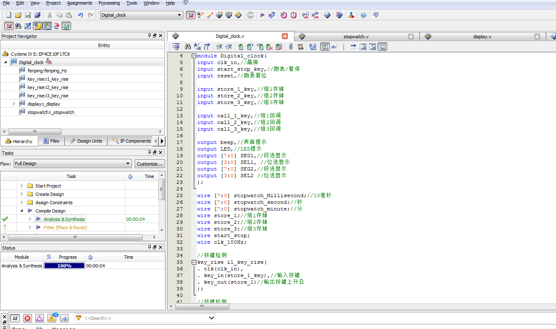Toggle the Tasks window toolbar button
Viewport: 556px width, 329px height.
pyautogui.click(x=47, y=26)
